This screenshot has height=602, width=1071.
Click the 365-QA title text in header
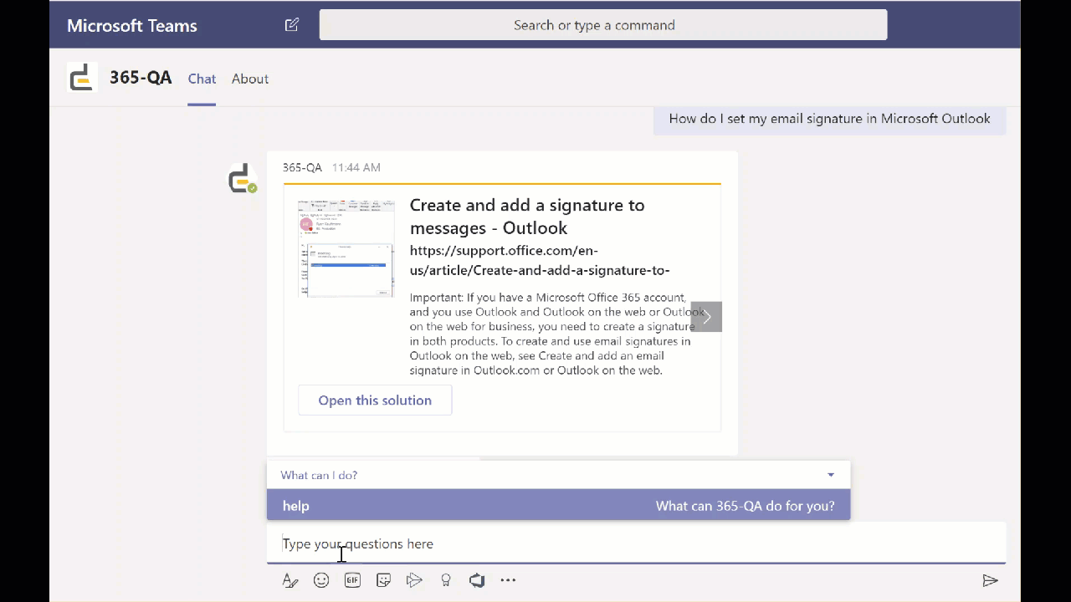coord(141,78)
